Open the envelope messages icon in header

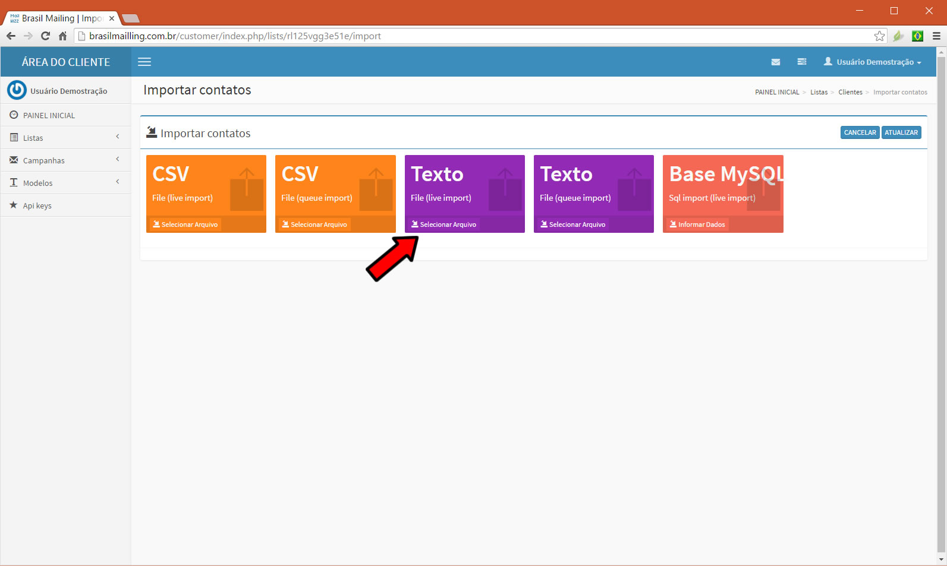click(776, 62)
